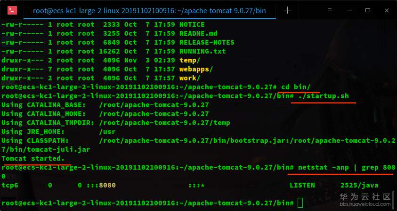
Task: Click the work/ directory name
Action: (190, 78)
